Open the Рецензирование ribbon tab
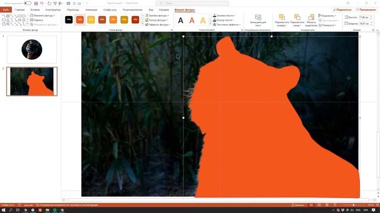The image size is (380, 213). pos(132,10)
